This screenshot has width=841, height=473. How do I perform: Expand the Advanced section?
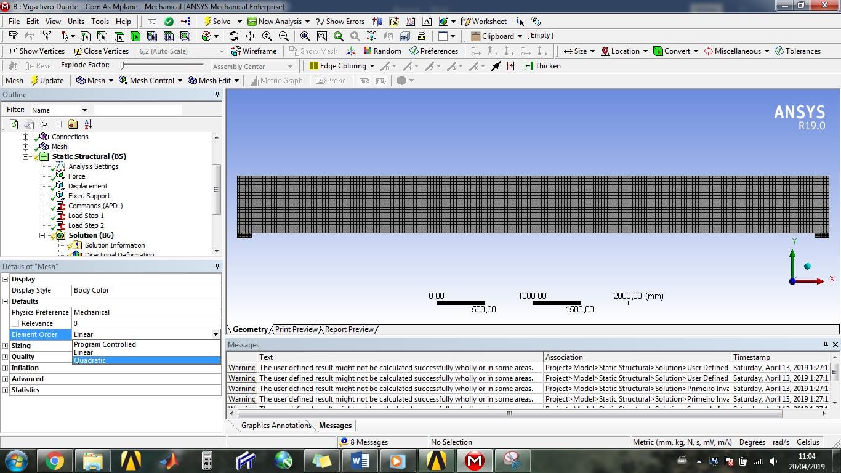(6, 379)
